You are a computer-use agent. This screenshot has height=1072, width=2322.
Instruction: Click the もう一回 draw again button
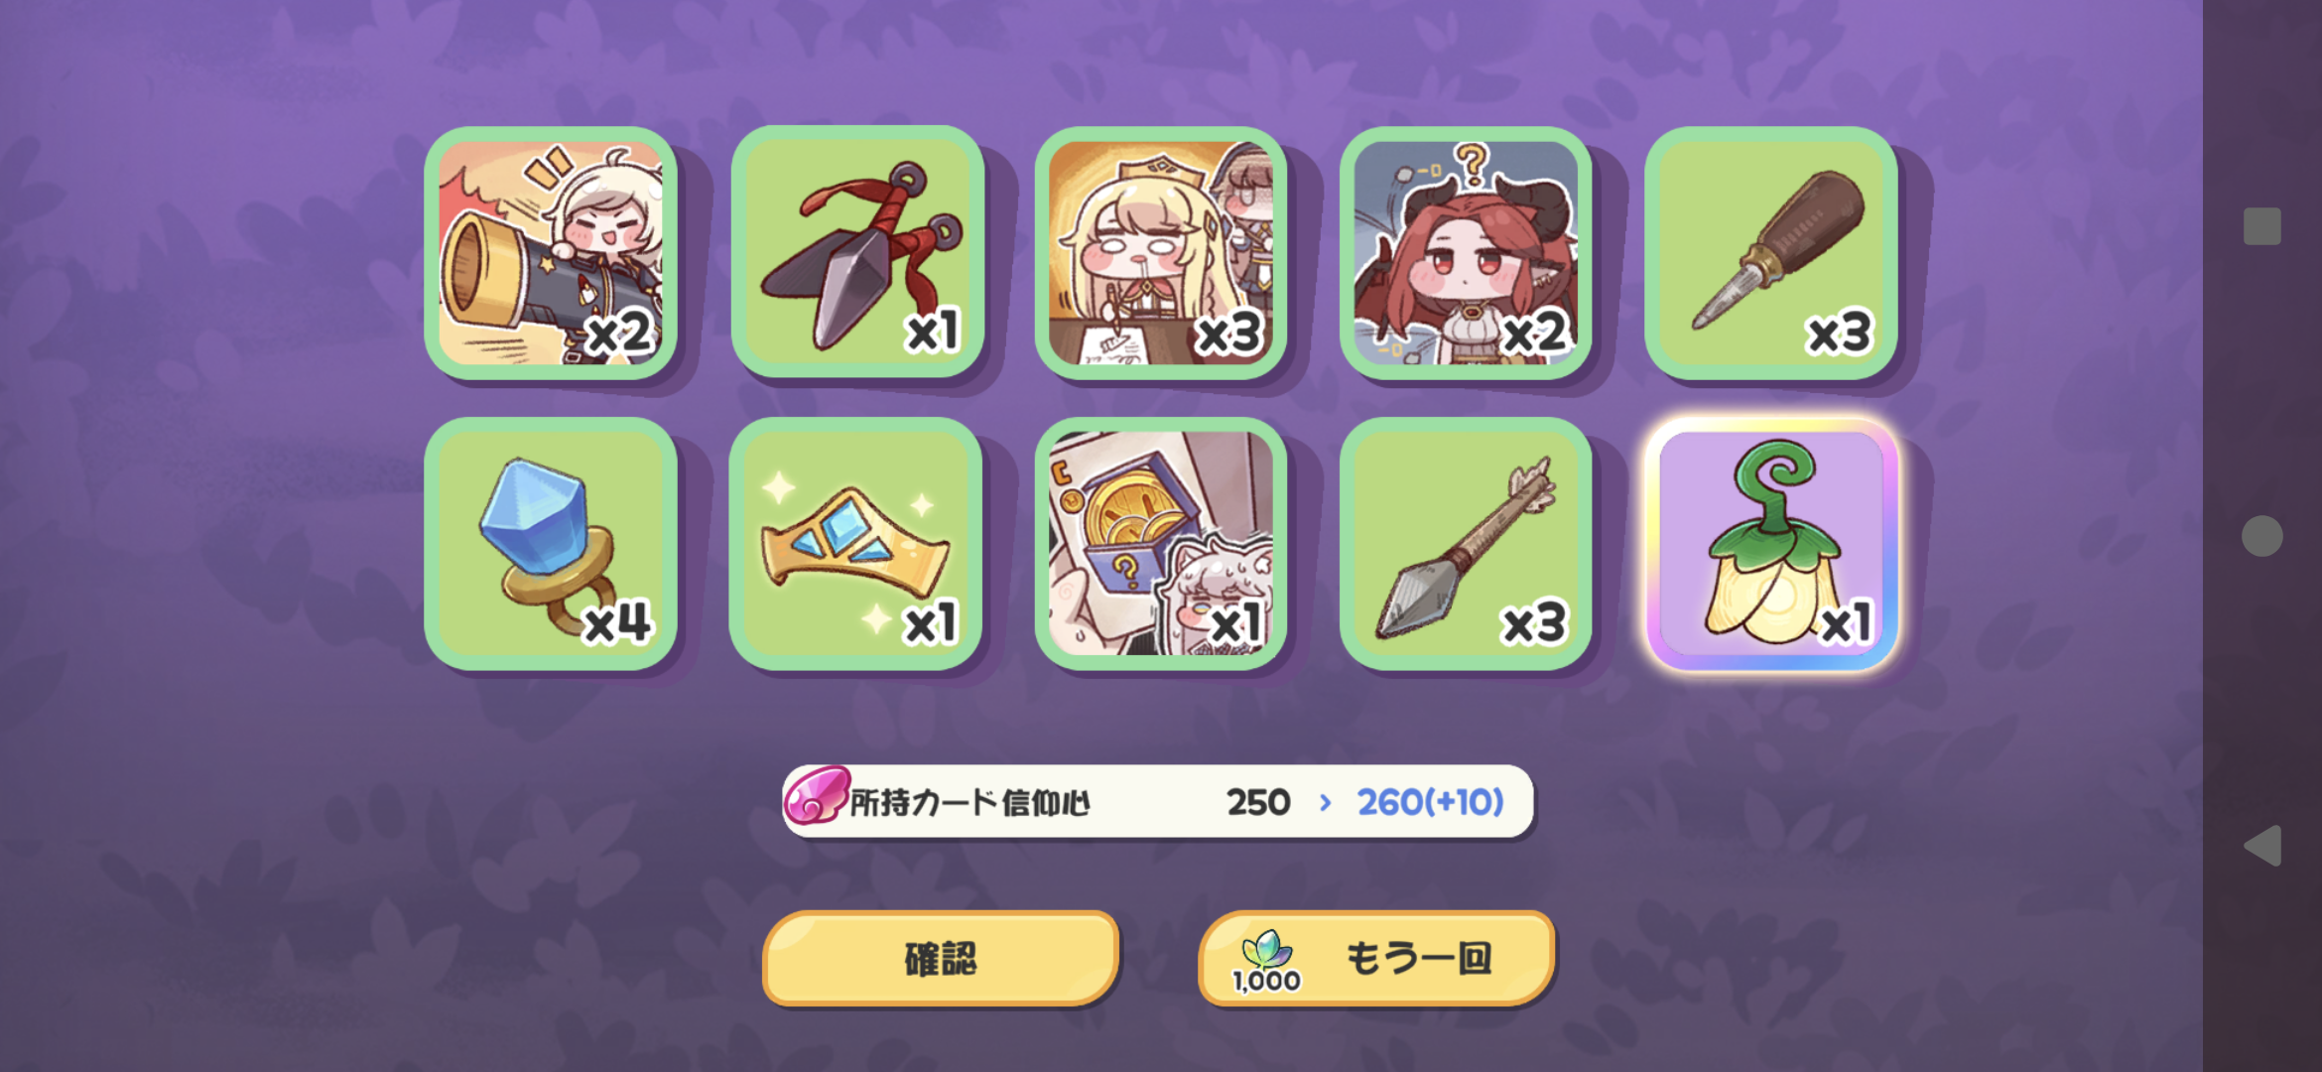[1376, 959]
